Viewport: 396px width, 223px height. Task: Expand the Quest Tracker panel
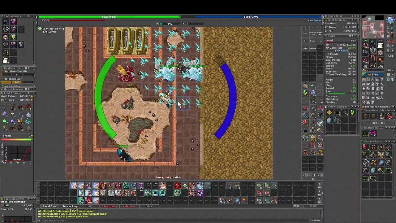click(x=32, y=89)
